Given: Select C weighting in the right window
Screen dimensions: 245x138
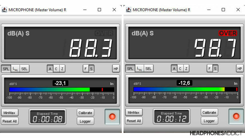Looking at the screenshot, I should [x=180, y=68].
